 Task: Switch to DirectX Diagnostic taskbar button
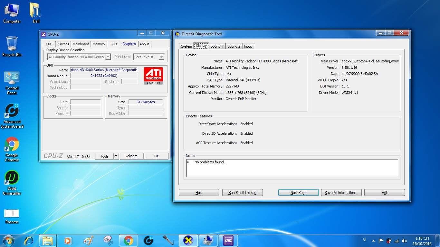pyautogui.click(x=188, y=241)
